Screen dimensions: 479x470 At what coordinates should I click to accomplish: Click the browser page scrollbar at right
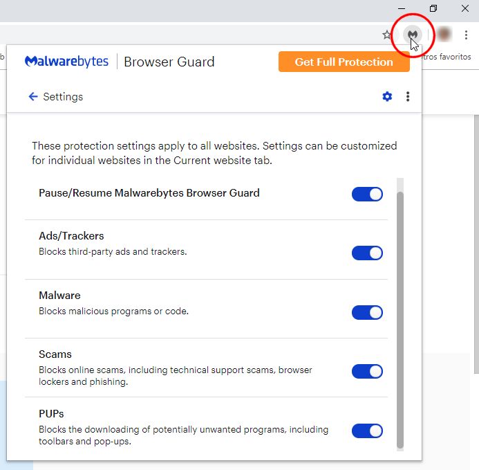pyautogui.click(x=476, y=244)
